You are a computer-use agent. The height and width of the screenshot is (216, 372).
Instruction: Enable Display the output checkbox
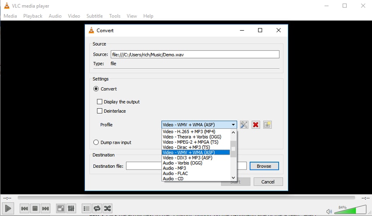coord(99,102)
